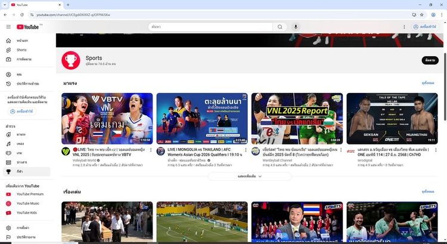Viewport: 447px width, 244px height.
Task: Start voice search with microphone
Action: pos(296,27)
